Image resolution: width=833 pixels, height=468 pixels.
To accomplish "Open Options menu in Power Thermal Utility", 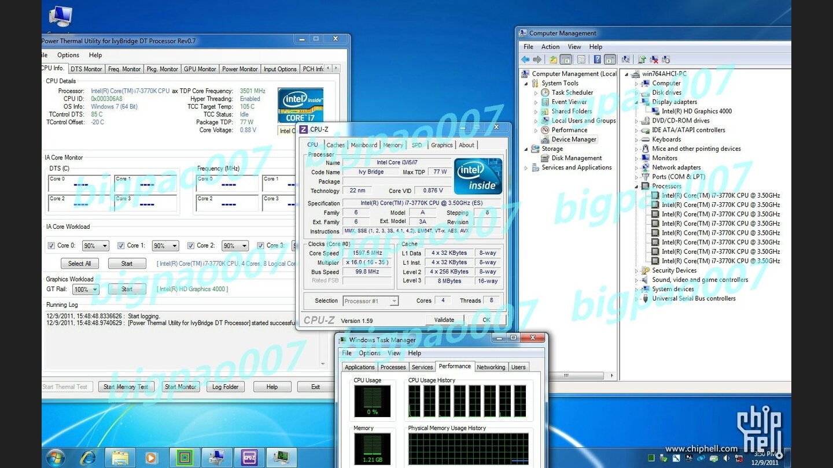I will pos(68,55).
